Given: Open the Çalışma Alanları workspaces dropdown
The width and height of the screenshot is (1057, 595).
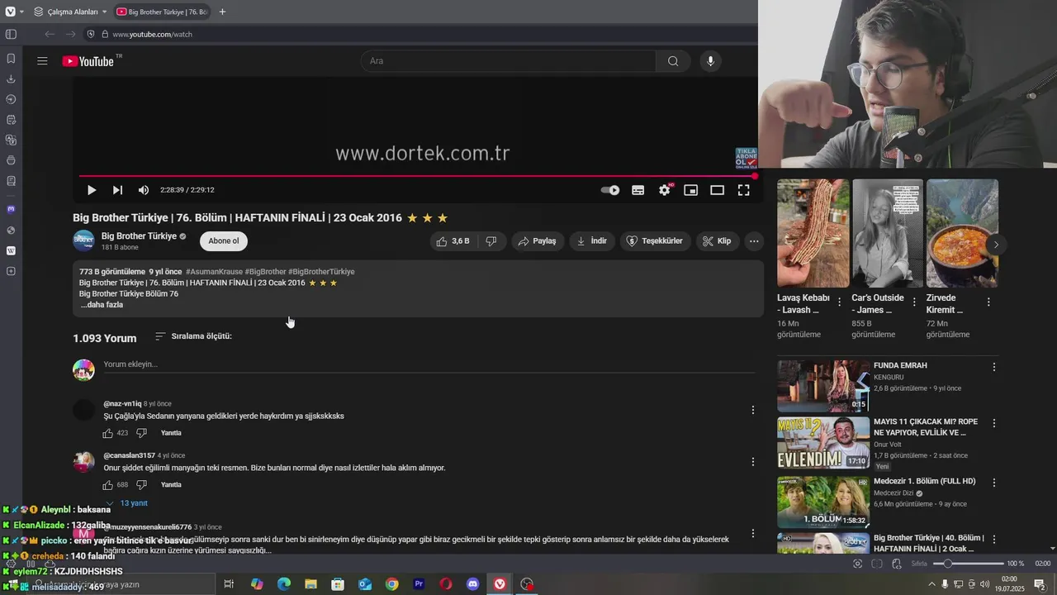Looking at the screenshot, I should pos(70,12).
